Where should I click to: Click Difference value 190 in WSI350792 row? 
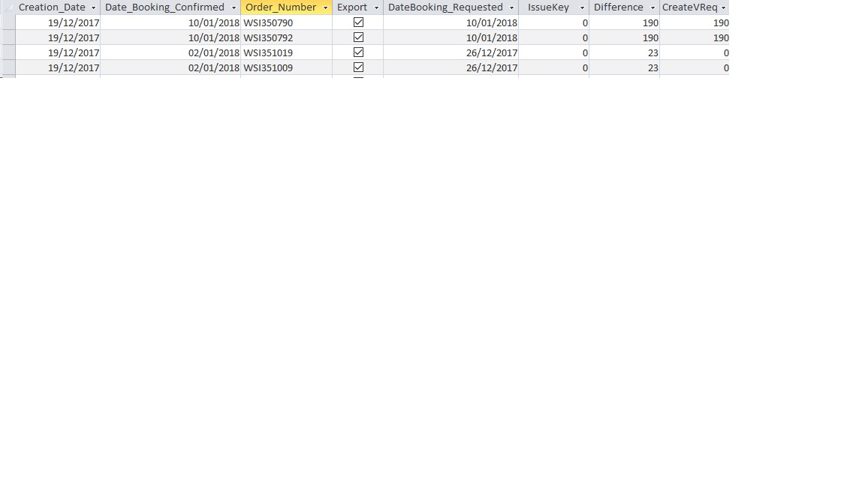click(625, 37)
